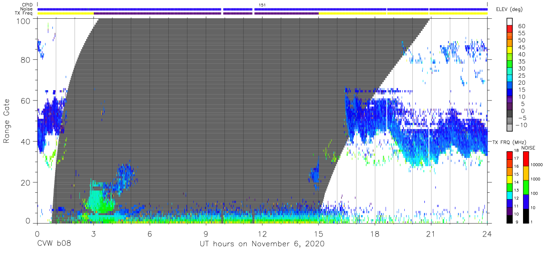The height and width of the screenshot is (253, 548).
Task: Click the 10000 label on the NOISE colorbar
Action: [x=538, y=165]
